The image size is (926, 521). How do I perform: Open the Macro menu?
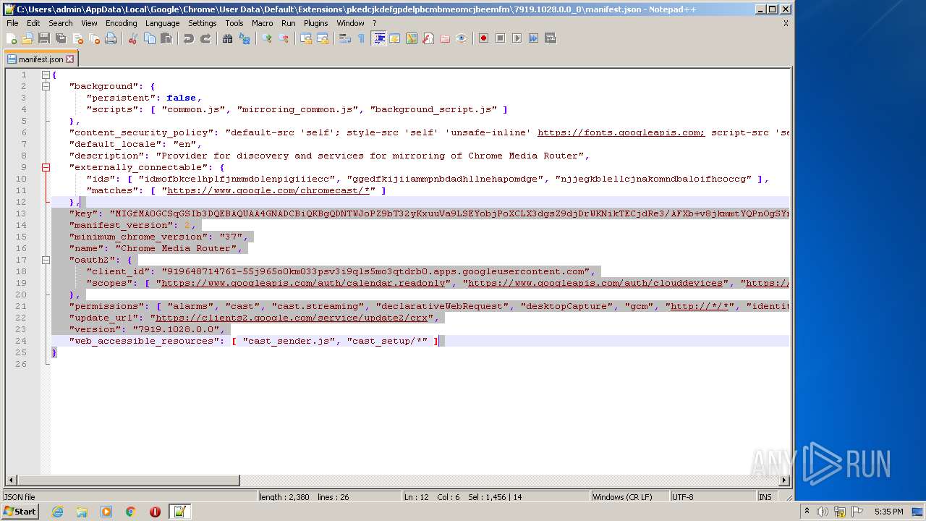pos(263,23)
